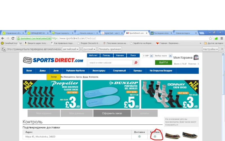Click the translate icon in the translation bar
Image resolution: width=225 pixels, height=141 pixels.
3,49
